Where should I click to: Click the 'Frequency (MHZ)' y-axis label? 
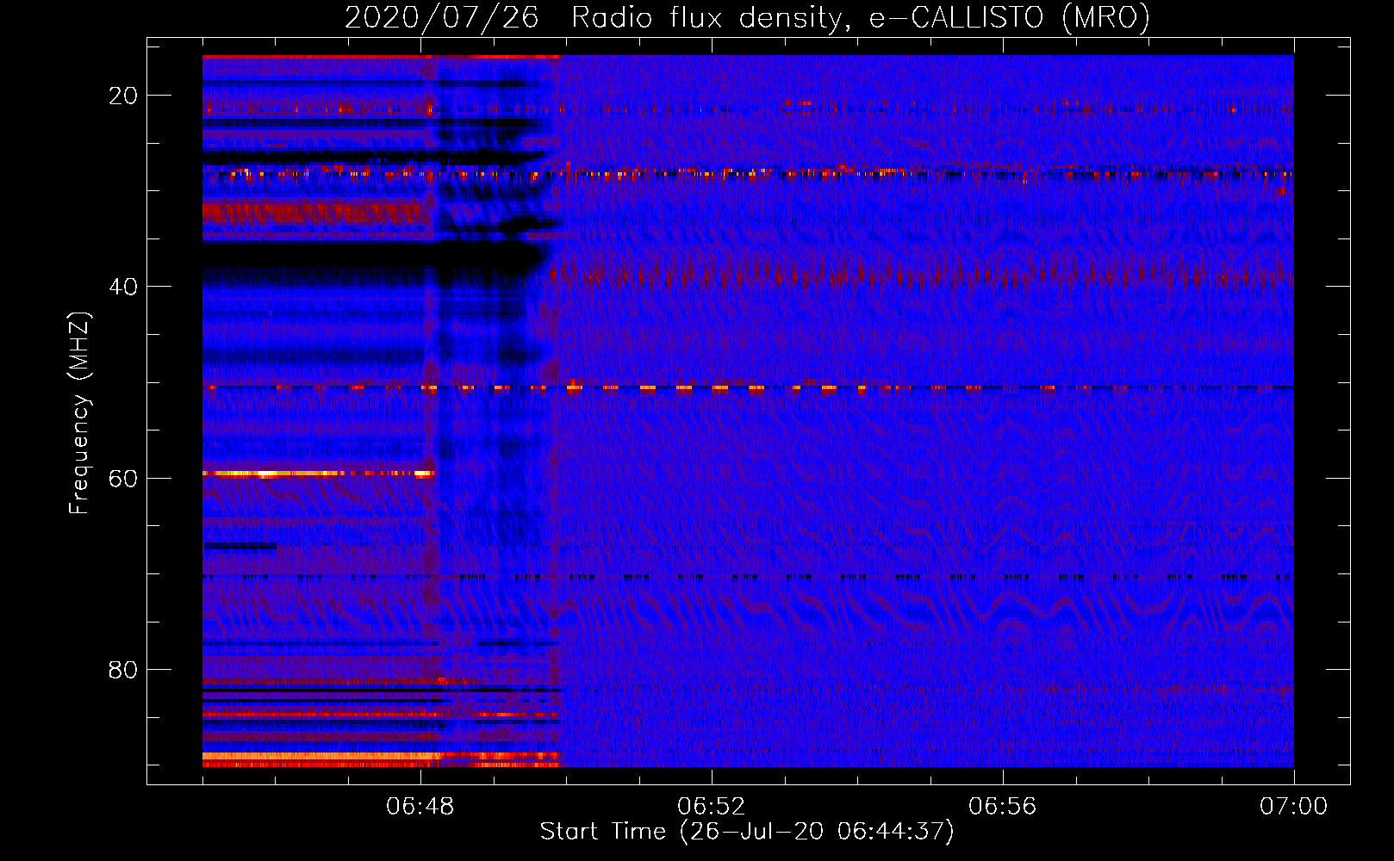79,413
